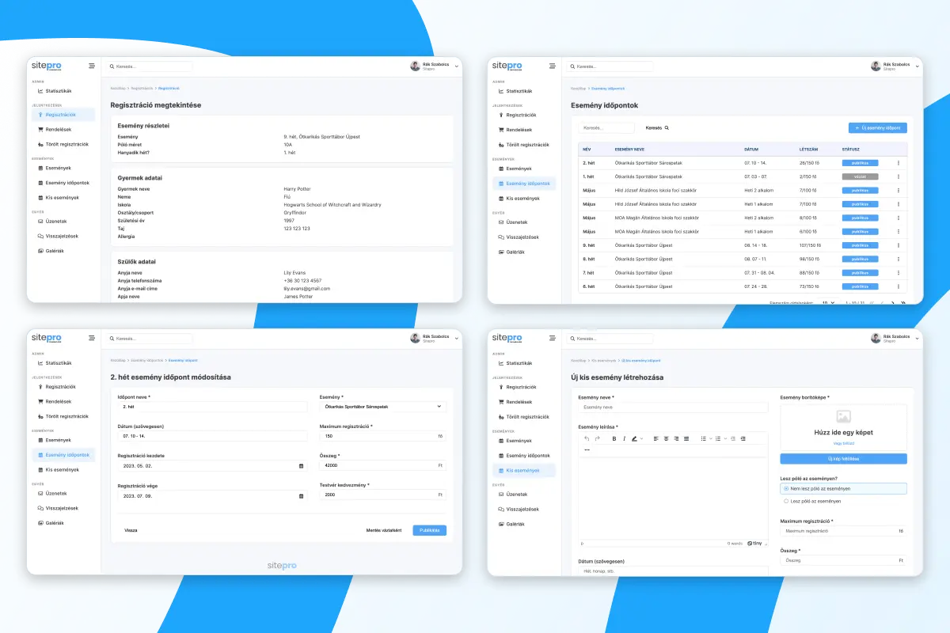950x633 pixels.
Task: Apply italic in the Esemény leírása editor
Action: tap(624, 438)
